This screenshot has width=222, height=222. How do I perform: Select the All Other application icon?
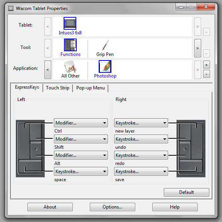click(x=70, y=67)
